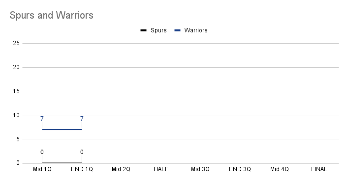Screen dimensions: 348x182
Task: Select the FINAL axis label
Action: coord(319,169)
